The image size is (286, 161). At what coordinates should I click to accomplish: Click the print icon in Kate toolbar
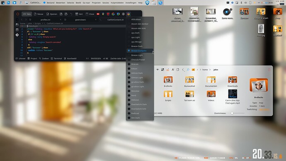(x=123, y=14)
